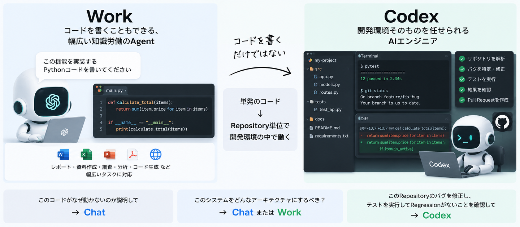Click the chevron next to main.py tab

pos(126,90)
